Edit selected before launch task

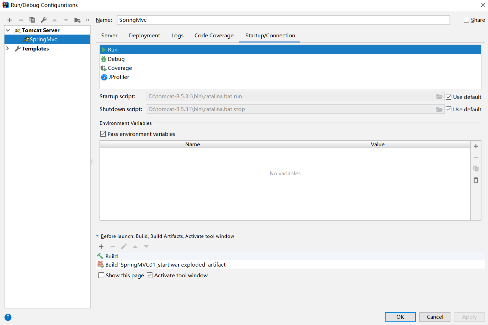pos(124,247)
